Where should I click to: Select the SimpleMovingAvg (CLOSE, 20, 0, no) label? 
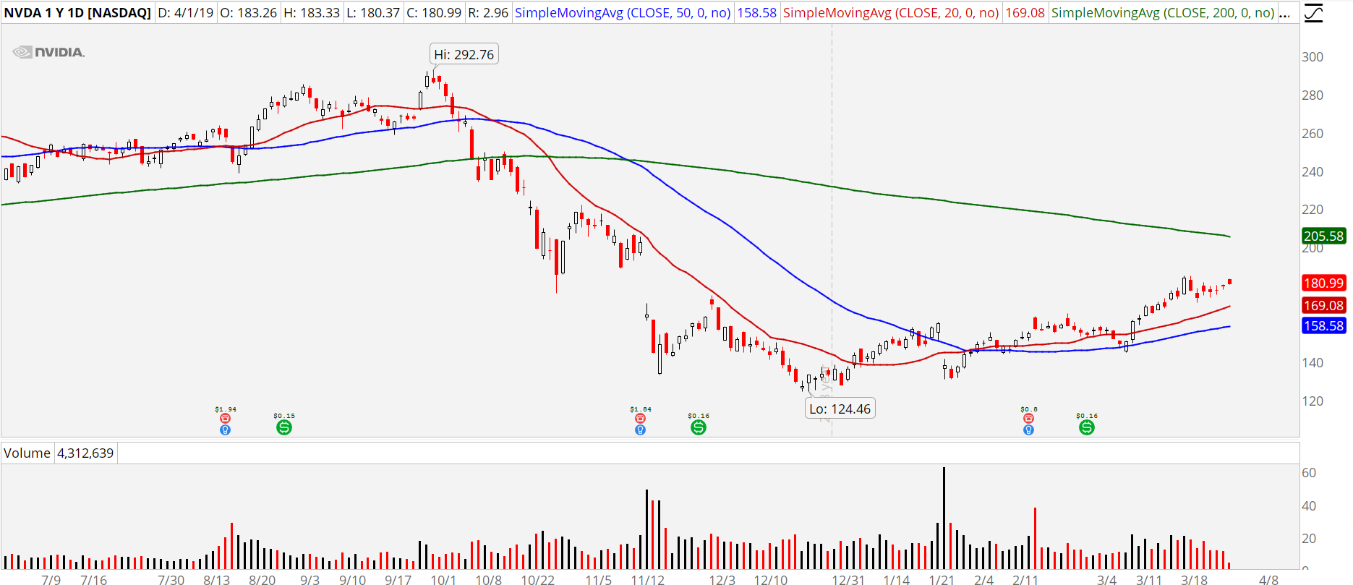point(891,13)
